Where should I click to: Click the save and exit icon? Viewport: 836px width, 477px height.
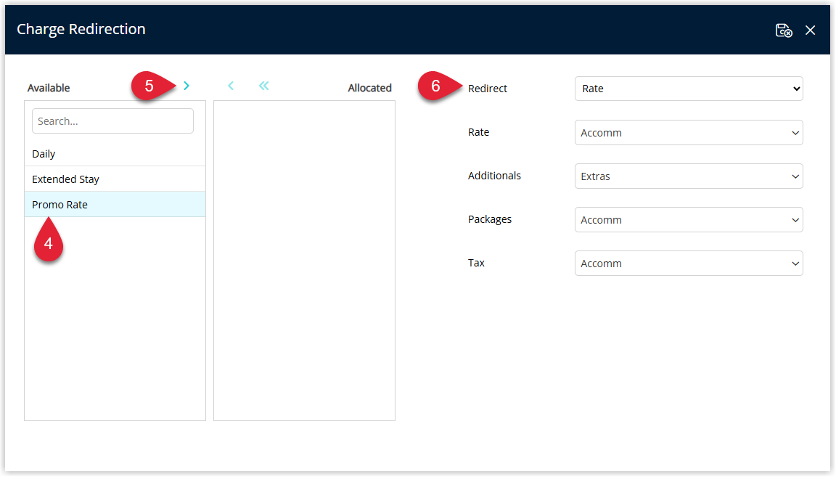pos(784,30)
